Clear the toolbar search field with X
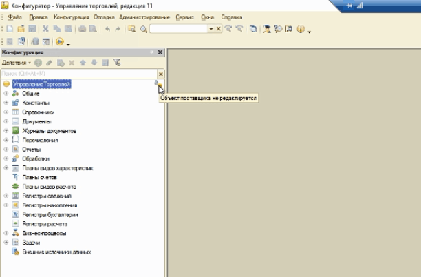Viewport: 421px width, 277px height. point(219,29)
